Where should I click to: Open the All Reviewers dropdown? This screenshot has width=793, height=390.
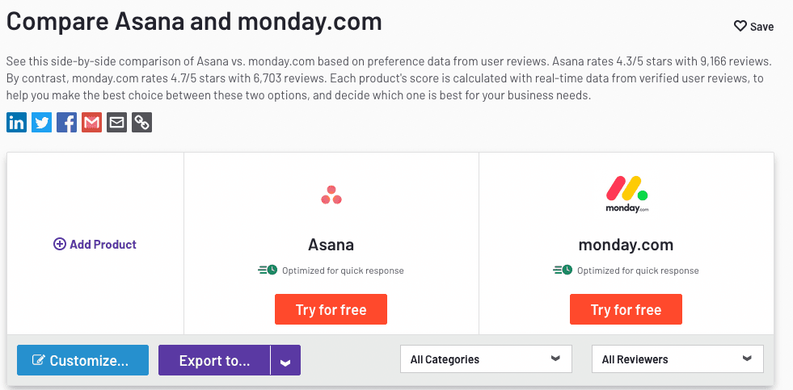point(677,359)
